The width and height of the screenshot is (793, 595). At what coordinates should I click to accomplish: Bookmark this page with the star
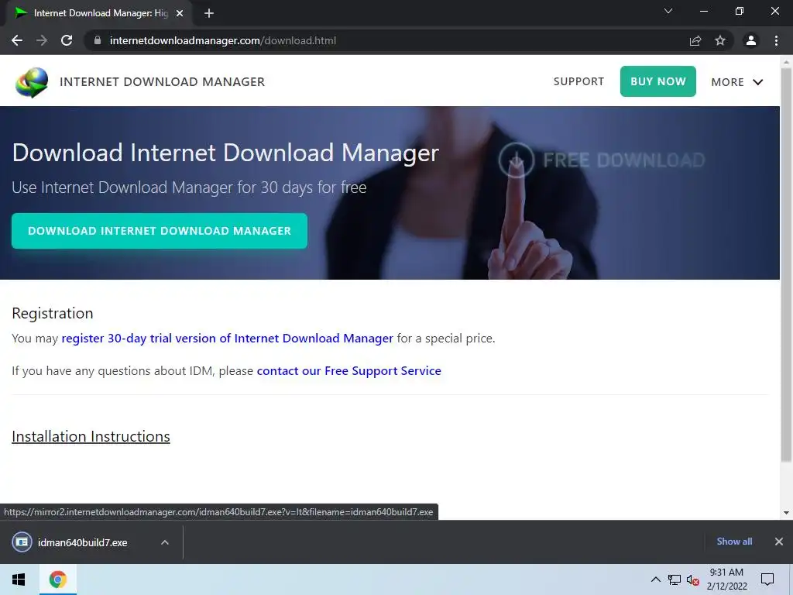pos(720,40)
